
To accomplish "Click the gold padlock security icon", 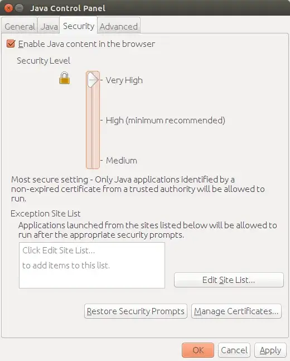I will 65,78.
